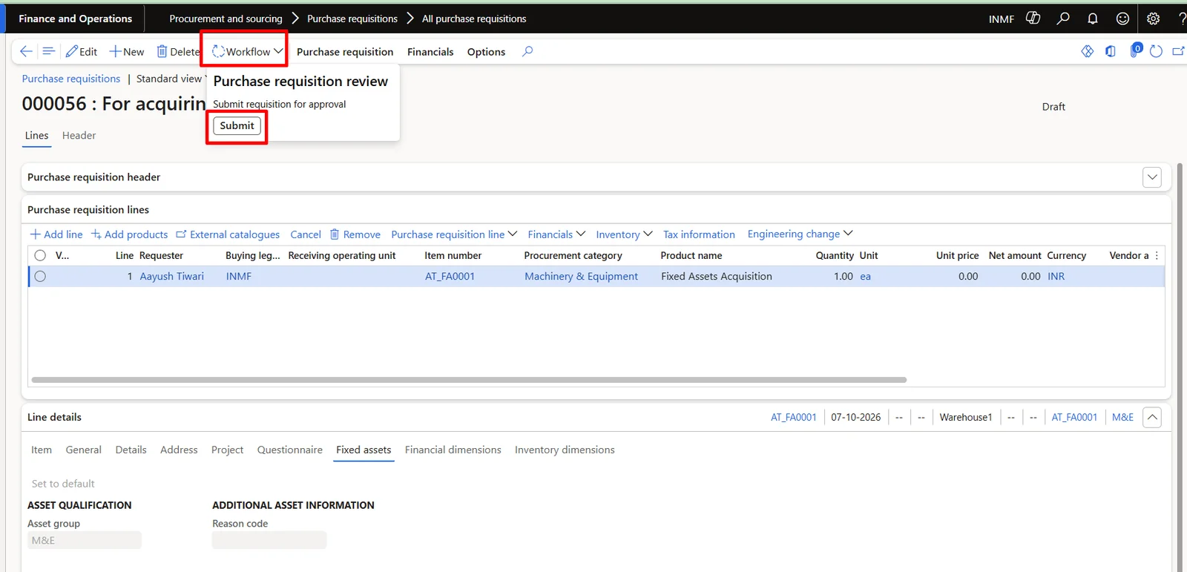This screenshot has width=1187, height=572.
Task: Open the Options action pane tab
Action: [486, 52]
